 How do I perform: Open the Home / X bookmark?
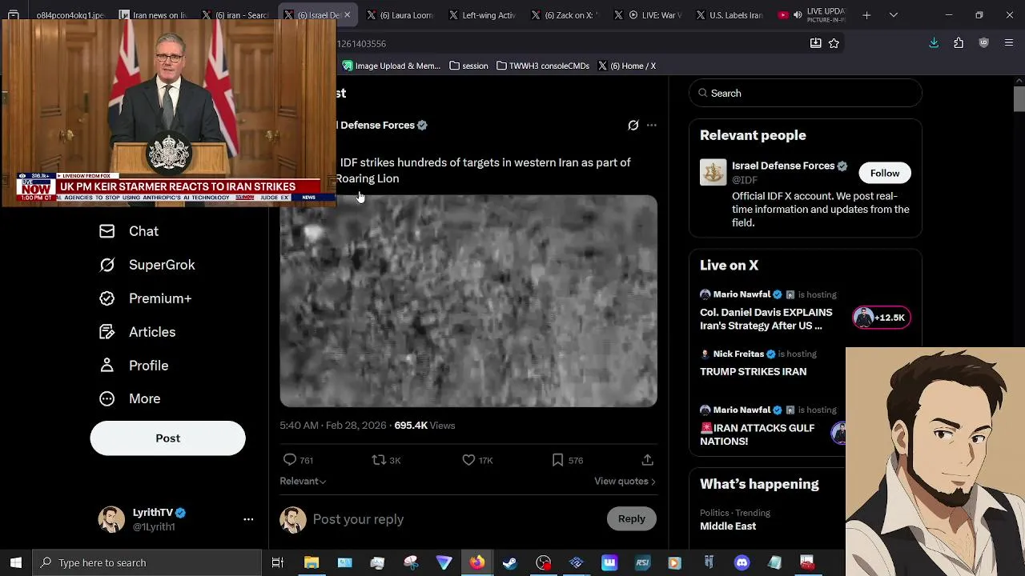[627, 66]
